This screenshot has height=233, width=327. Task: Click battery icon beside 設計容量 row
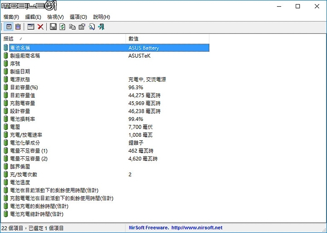(x=6, y=111)
